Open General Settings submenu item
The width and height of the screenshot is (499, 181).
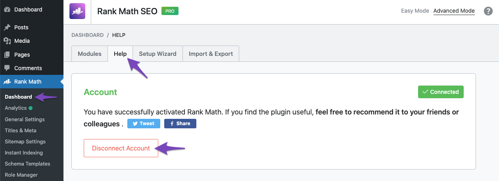tap(25, 119)
